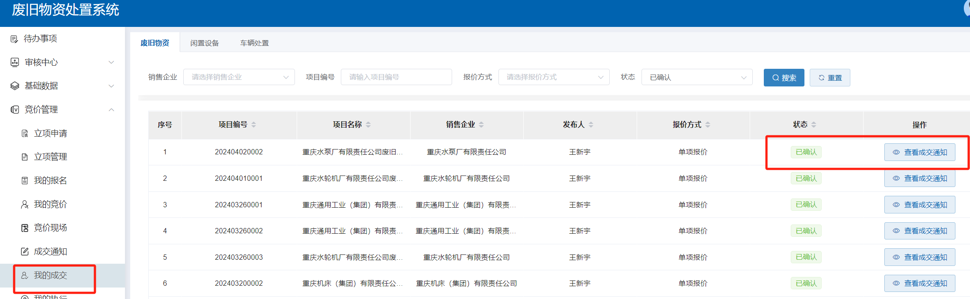View 成交通知 for project 202404020002
Image resolution: width=970 pixels, height=299 pixels.
(919, 152)
